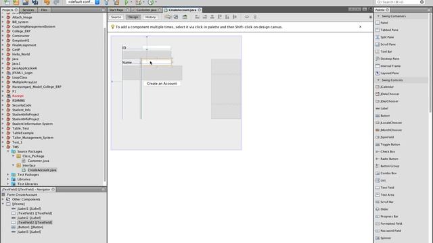Click center vertically icon in designer toolbar

pyautogui.click(x=235, y=17)
